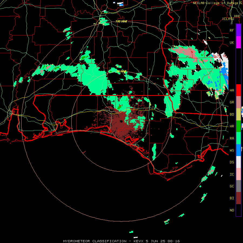The width and height of the screenshot is (243, 243).
Task: Click the HR legend label
Action: 232,126
